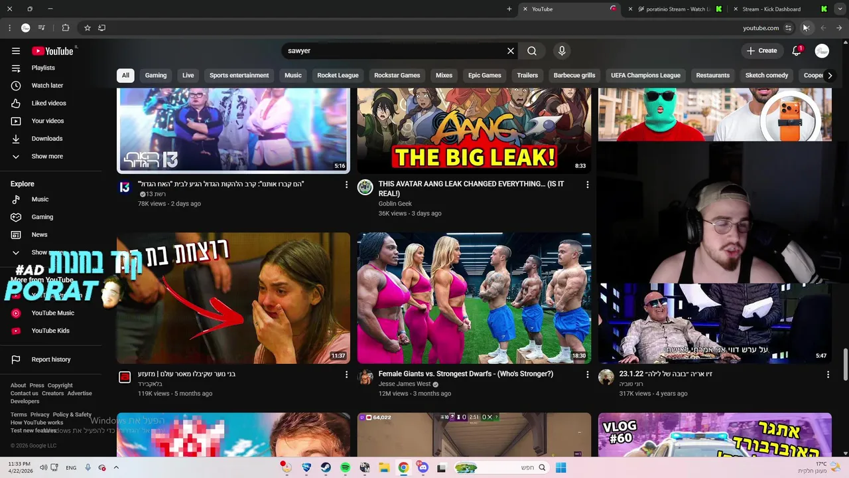Screen dimensions: 849x478
Task: Play the Female Giants vs. Strongest Dwarfs thumbnail
Action: 474,298
